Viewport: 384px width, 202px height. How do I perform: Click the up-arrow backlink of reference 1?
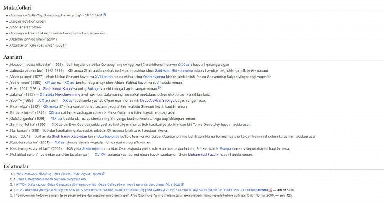tap(15, 174)
